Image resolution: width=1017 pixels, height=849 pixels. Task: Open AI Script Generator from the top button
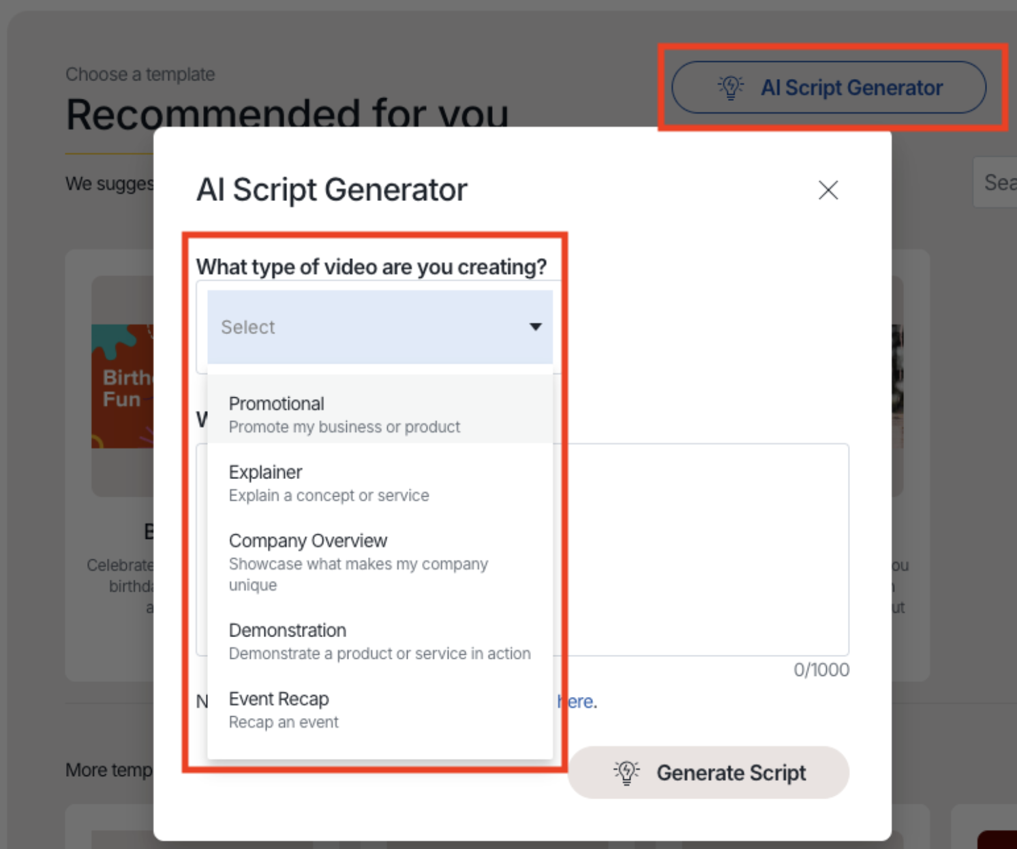pyautogui.click(x=829, y=87)
